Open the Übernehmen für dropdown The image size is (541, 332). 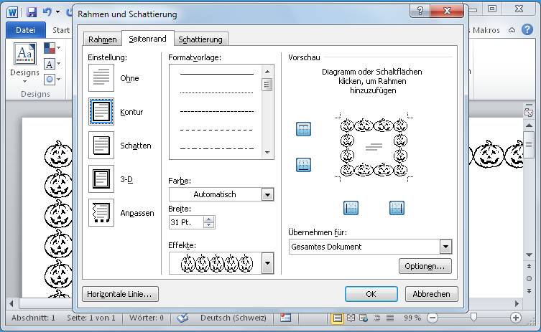(x=445, y=247)
